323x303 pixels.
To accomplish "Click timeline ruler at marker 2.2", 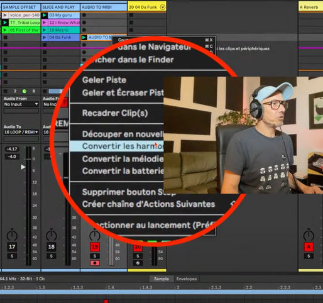I will tap(249, 287).
